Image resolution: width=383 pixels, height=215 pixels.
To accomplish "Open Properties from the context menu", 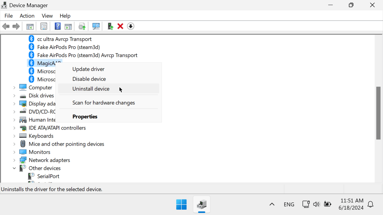I will pos(85,116).
